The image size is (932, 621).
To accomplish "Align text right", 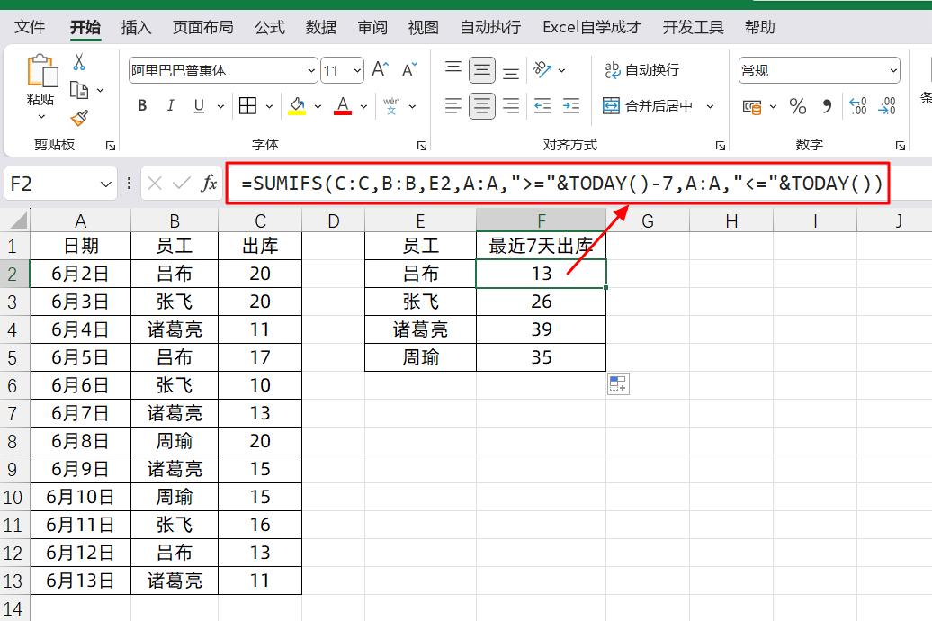I will (511, 106).
